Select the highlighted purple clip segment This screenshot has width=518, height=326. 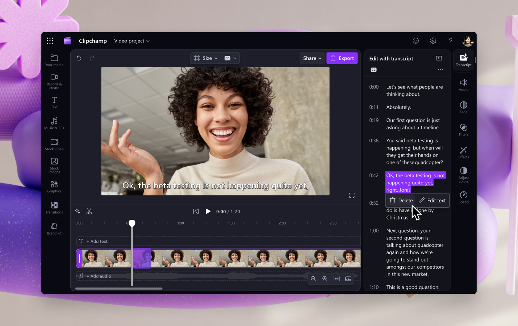[142, 258]
